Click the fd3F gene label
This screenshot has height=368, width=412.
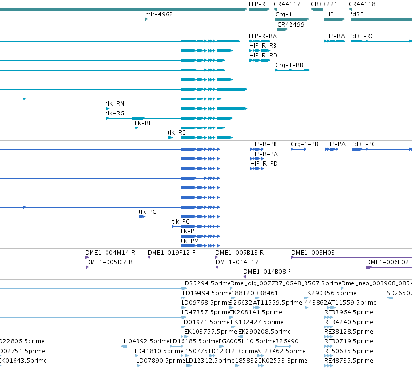pyautogui.click(x=356, y=14)
